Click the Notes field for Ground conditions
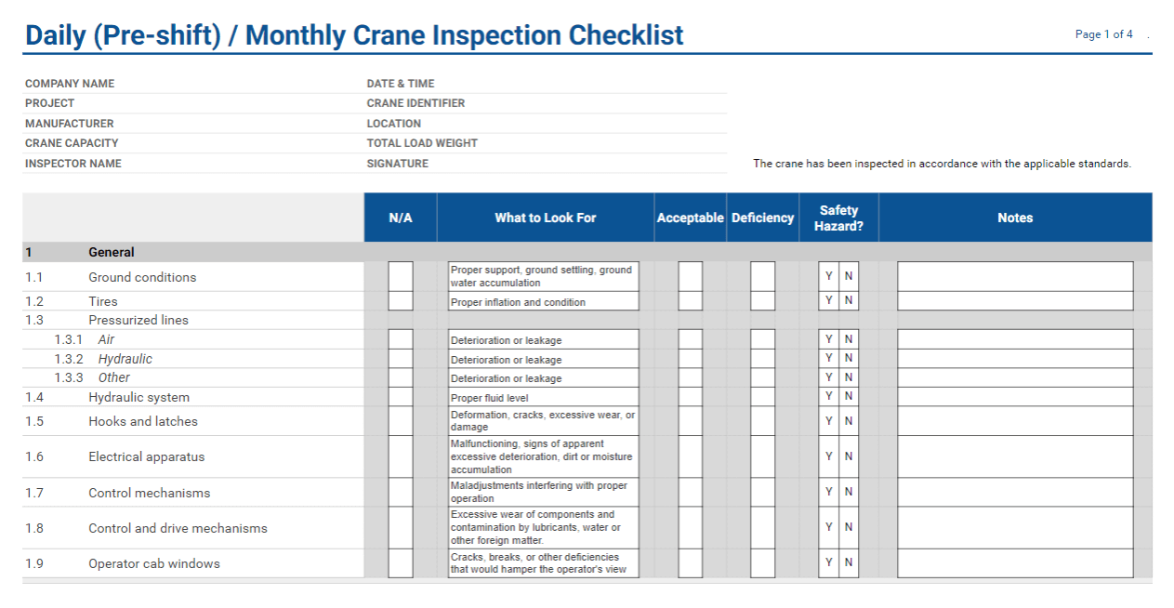This screenshot has height=608, width=1174. (x=1015, y=277)
